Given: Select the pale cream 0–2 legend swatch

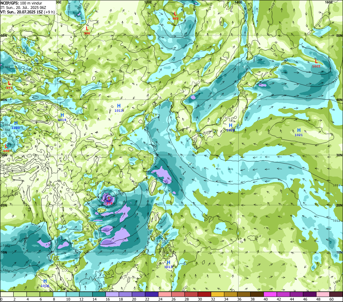Looking at the screenshot, I should (7, 294).
